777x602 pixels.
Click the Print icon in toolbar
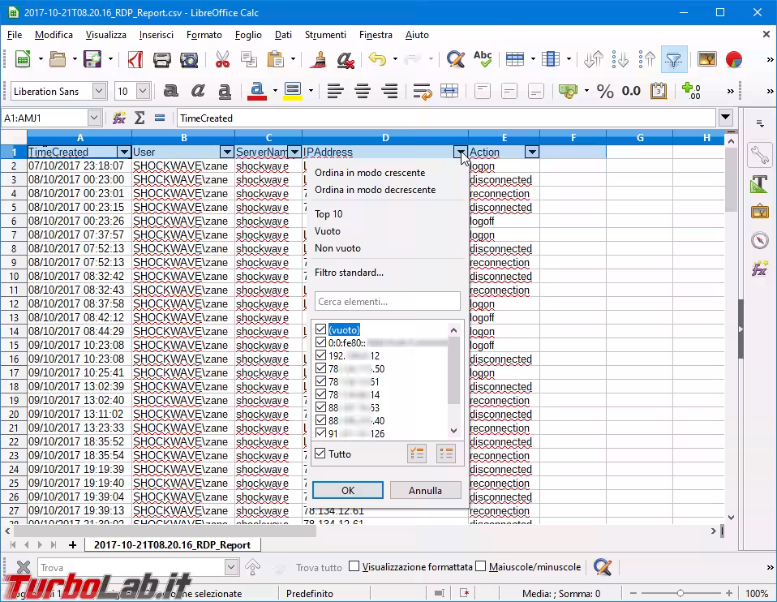point(162,60)
